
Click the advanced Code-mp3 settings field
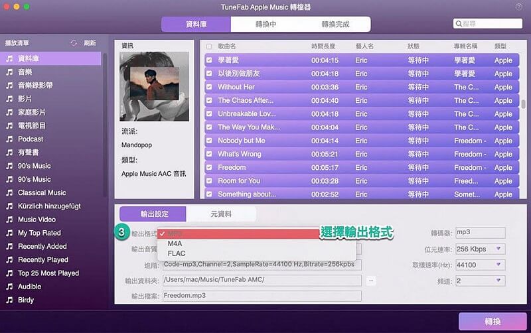262,265
